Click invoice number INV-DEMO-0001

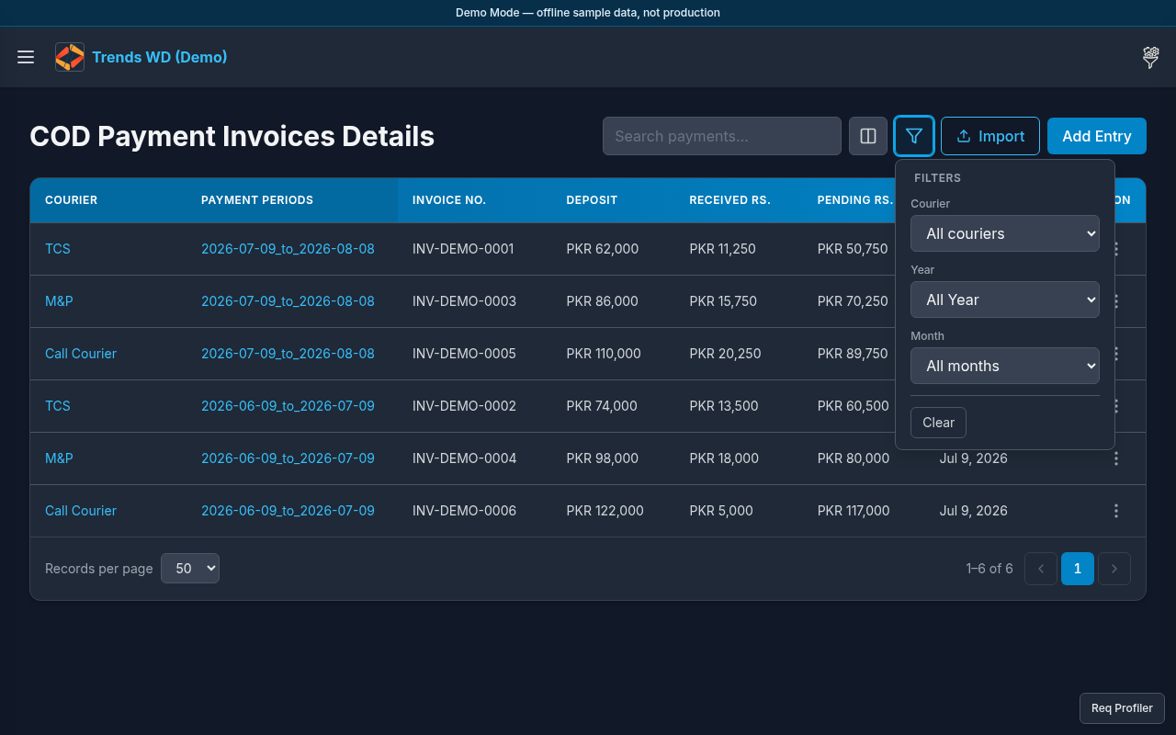pos(463,249)
